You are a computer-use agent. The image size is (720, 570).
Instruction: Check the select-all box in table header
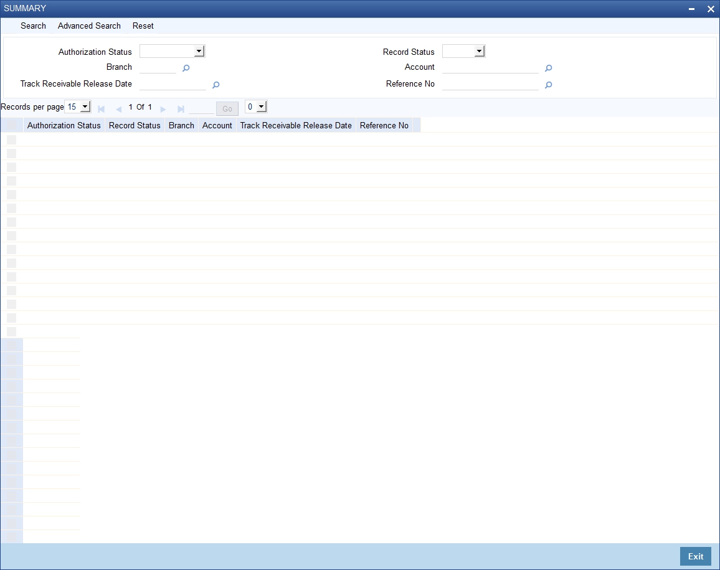(x=12, y=125)
